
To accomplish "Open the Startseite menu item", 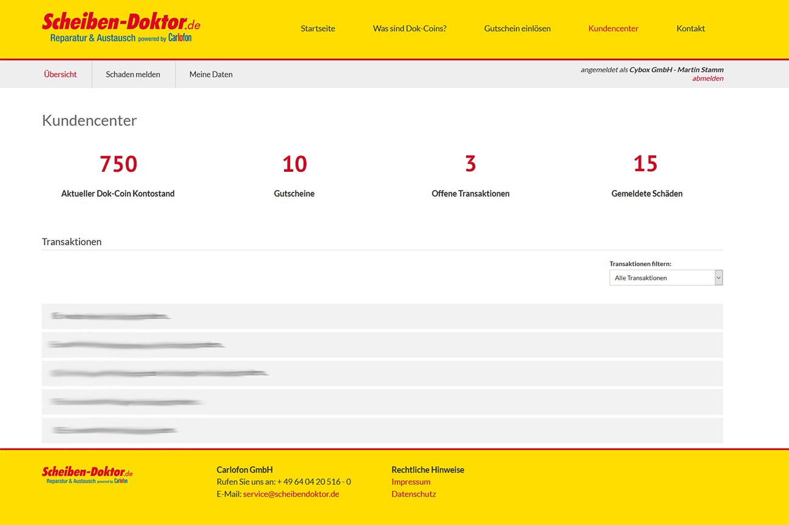I will 318,29.
